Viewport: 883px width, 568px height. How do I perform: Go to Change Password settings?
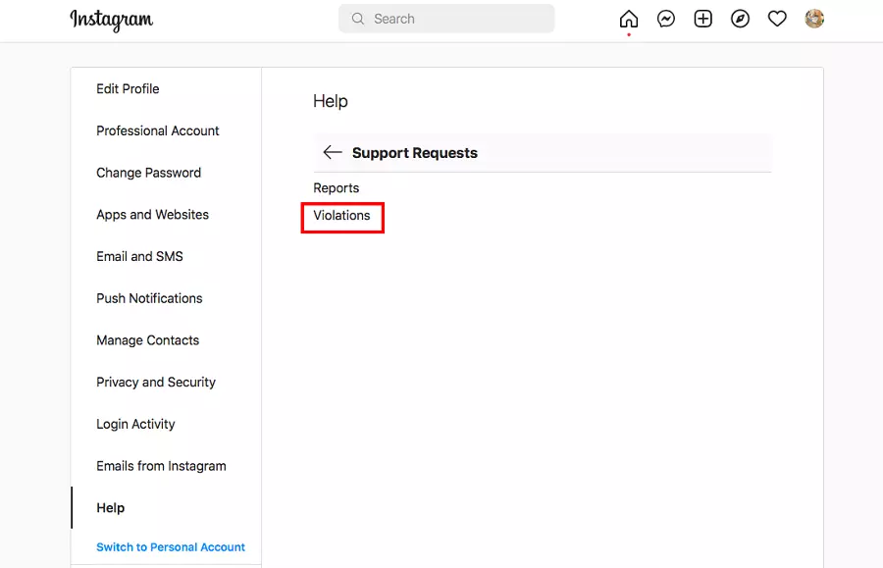coord(148,174)
